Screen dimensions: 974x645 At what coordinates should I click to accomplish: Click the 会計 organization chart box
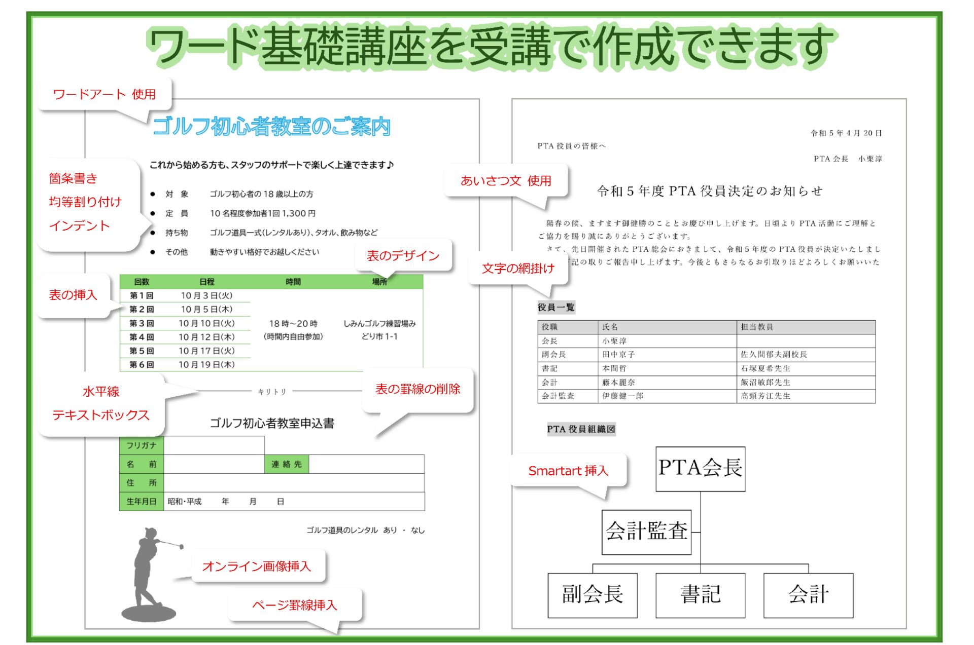(x=808, y=595)
